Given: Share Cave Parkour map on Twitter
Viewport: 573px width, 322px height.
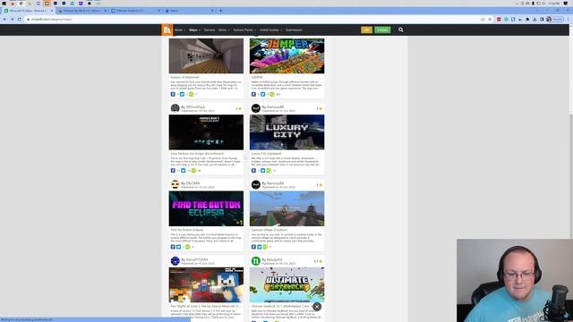Looking at the screenshot, I should [x=184, y=171].
